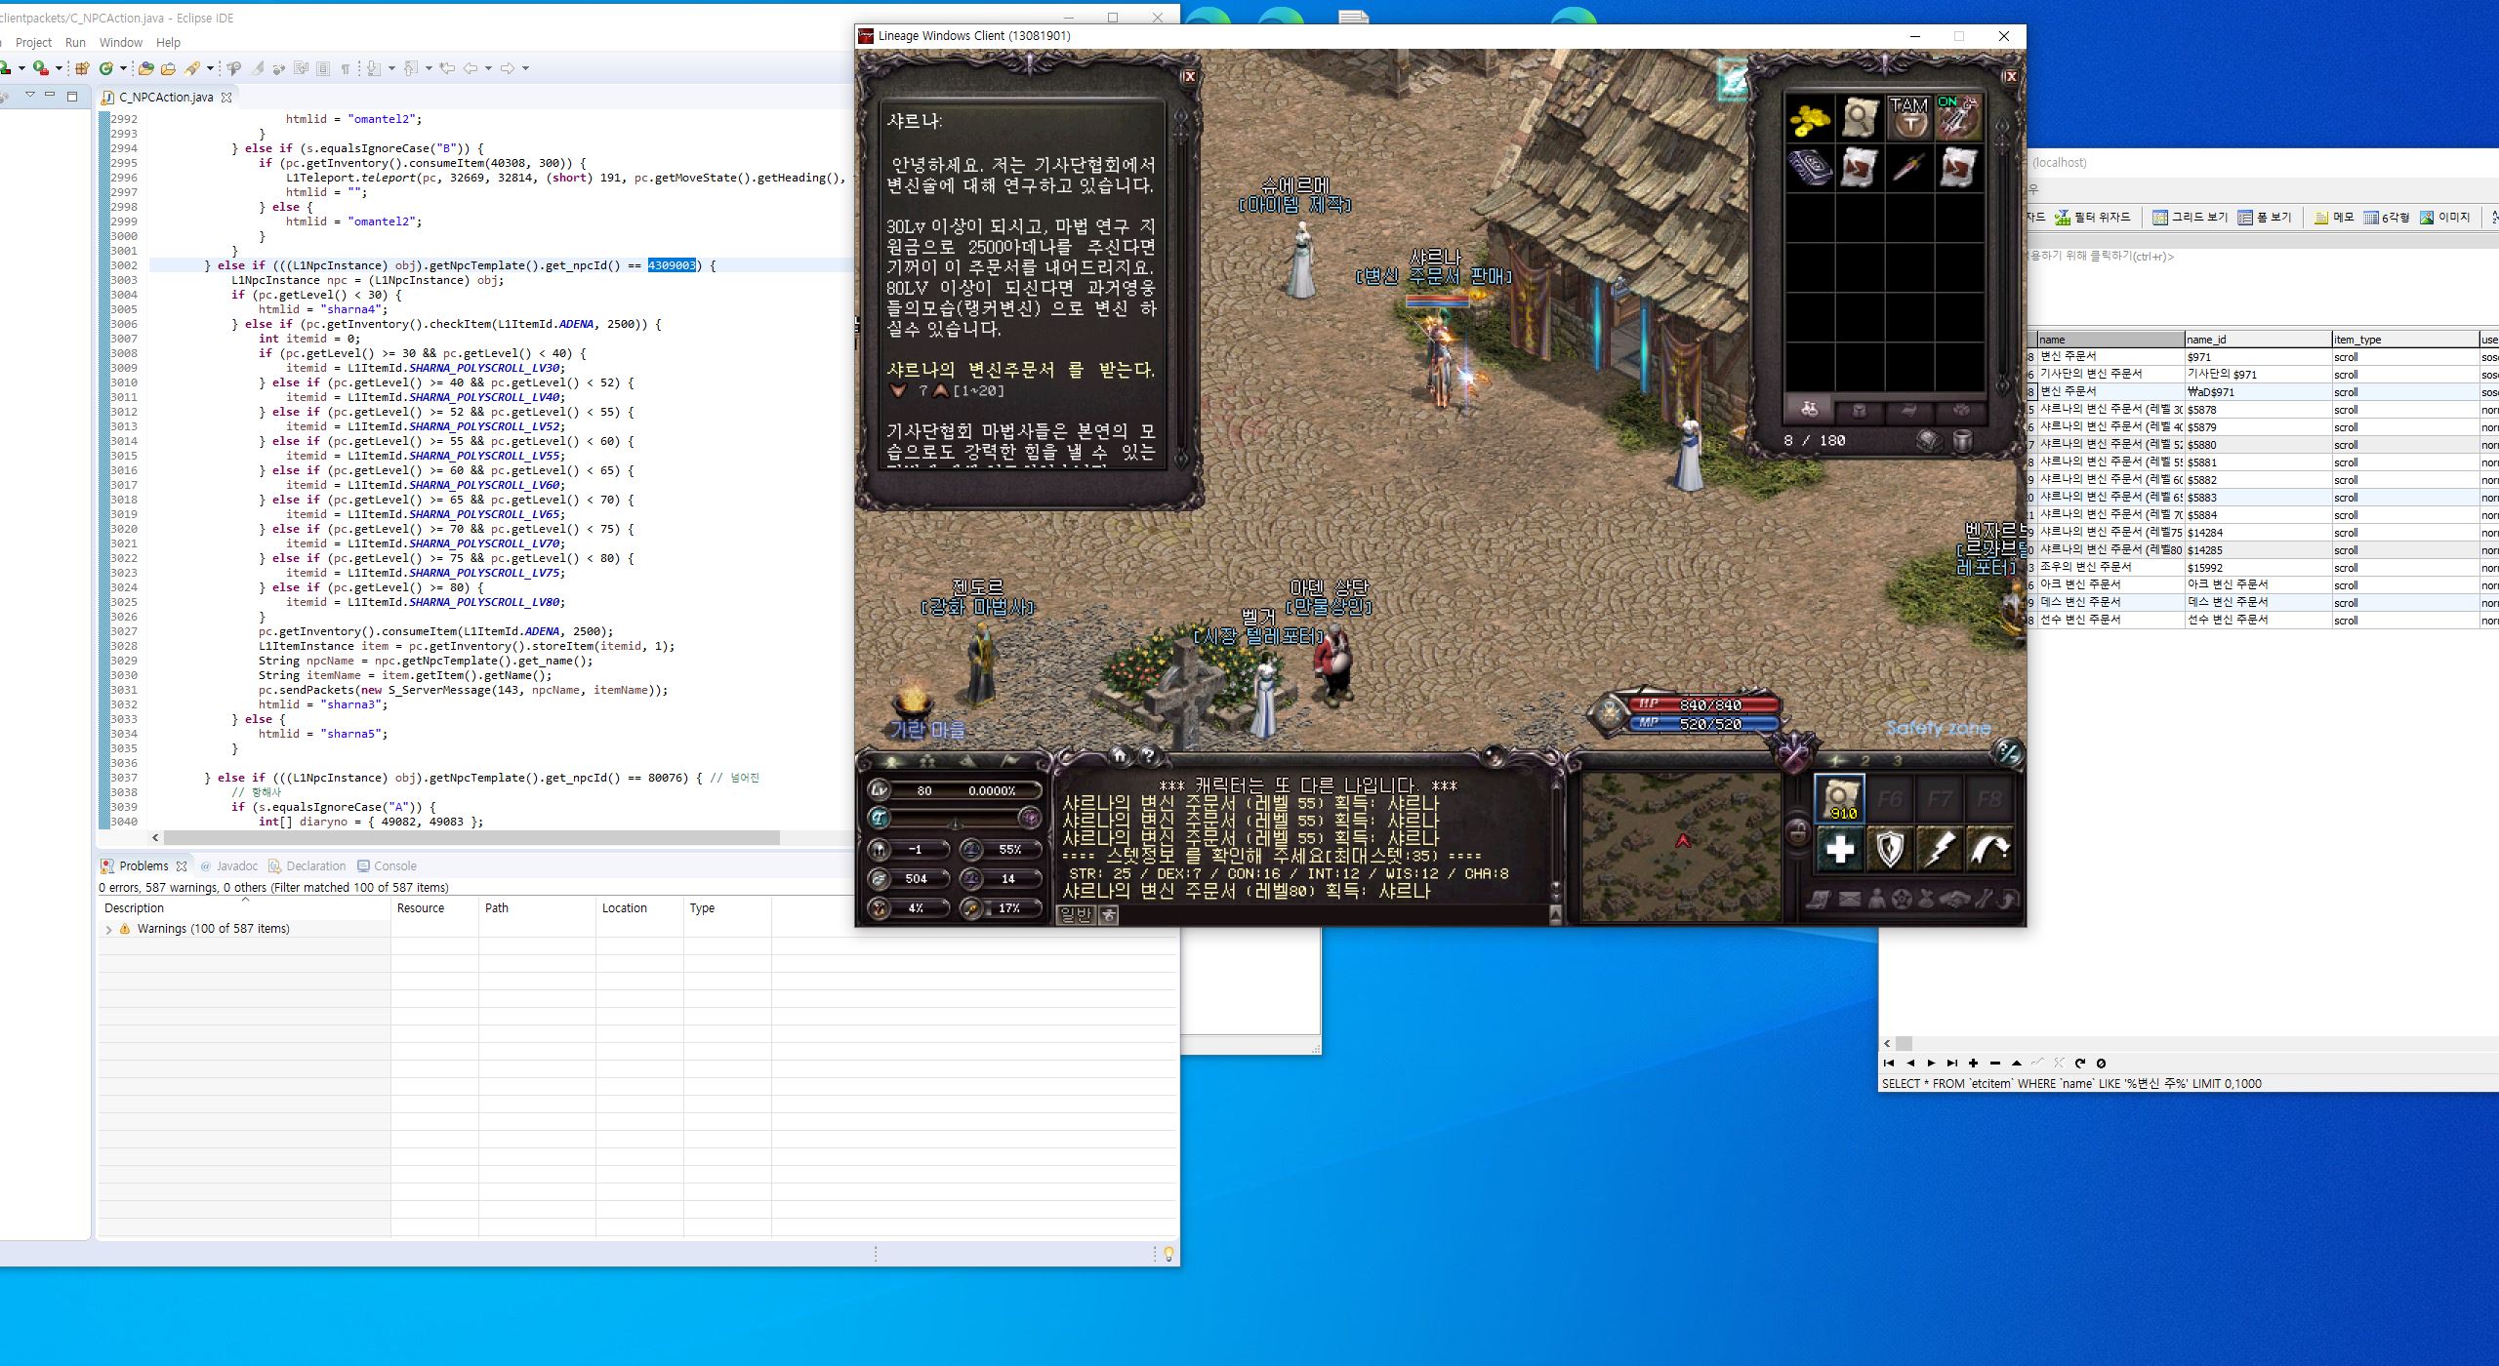Image resolution: width=2499 pixels, height=1366 pixels.
Task: Activate the curved arrow skill slot
Action: click(1989, 849)
